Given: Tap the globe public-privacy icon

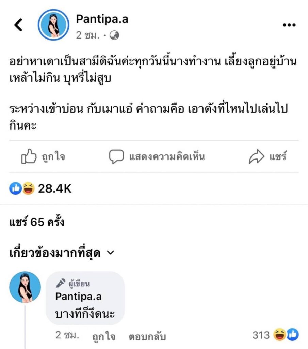Looking at the screenshot, I should pos(115,35).
